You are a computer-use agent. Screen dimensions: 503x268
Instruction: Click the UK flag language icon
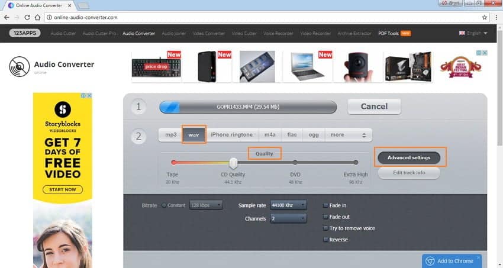pyautogui.click(x=462, y=33)
